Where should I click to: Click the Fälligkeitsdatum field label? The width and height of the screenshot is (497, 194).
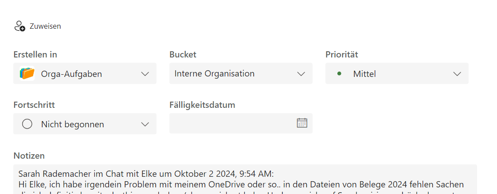tap(202, 105)
